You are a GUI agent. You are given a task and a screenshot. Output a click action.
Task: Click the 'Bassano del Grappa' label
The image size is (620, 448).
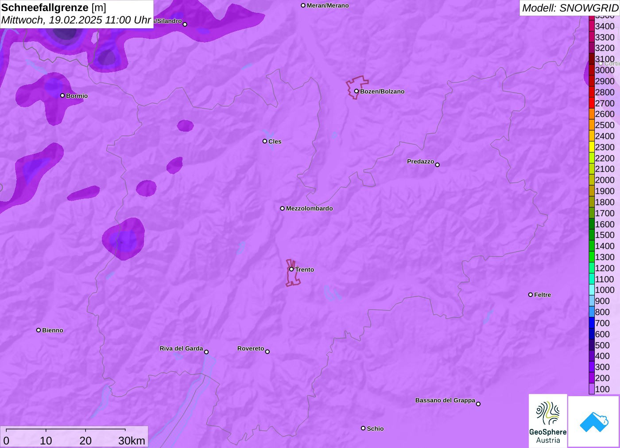tap(445, 400)
